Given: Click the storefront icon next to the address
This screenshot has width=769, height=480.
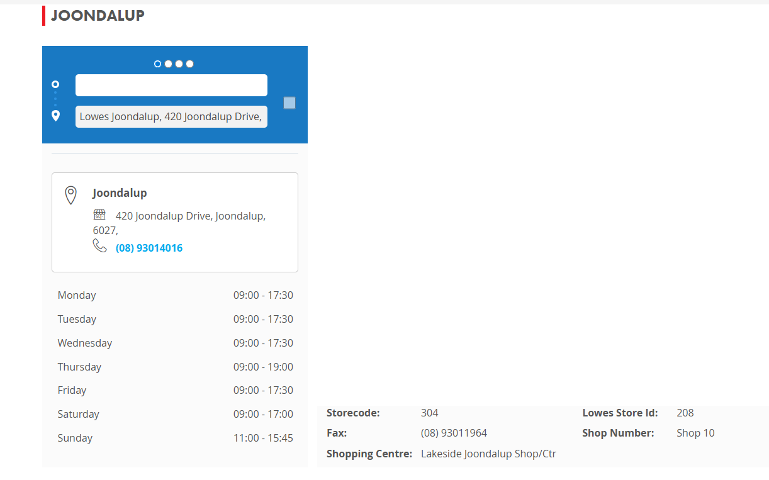Looking at the screenshot, I should click(x=99, y=215).
